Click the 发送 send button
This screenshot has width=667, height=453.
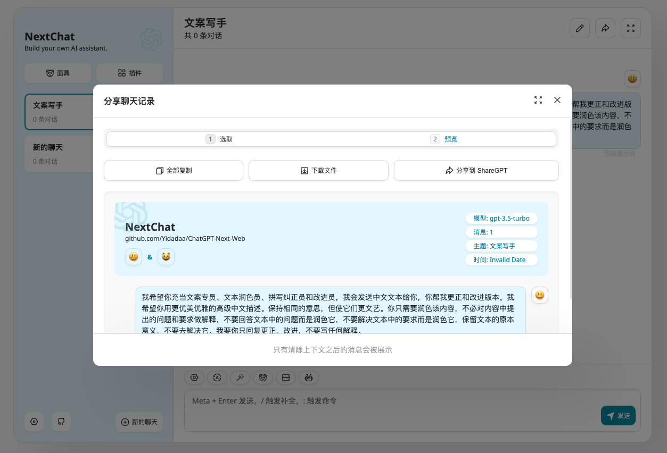pyautogui.click(x=618, y=416)
